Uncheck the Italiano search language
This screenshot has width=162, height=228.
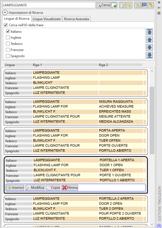click(8, 32)
